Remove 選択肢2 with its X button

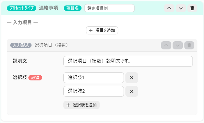132,91
